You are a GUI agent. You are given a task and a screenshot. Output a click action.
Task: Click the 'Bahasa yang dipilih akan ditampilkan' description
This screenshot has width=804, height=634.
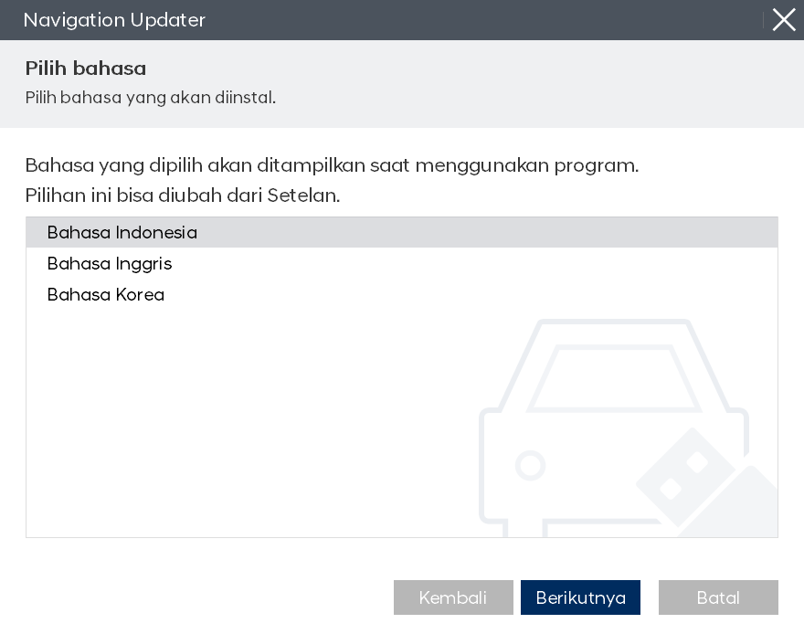332,165
